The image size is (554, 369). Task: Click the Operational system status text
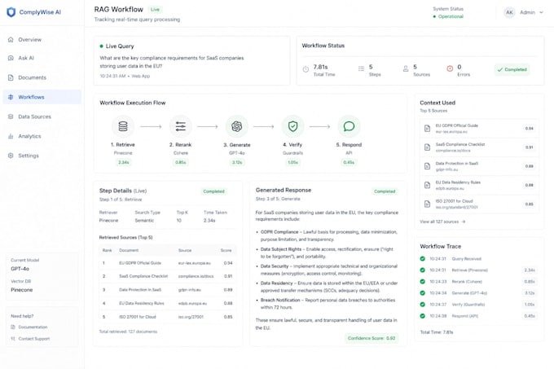tap(451, 16)
